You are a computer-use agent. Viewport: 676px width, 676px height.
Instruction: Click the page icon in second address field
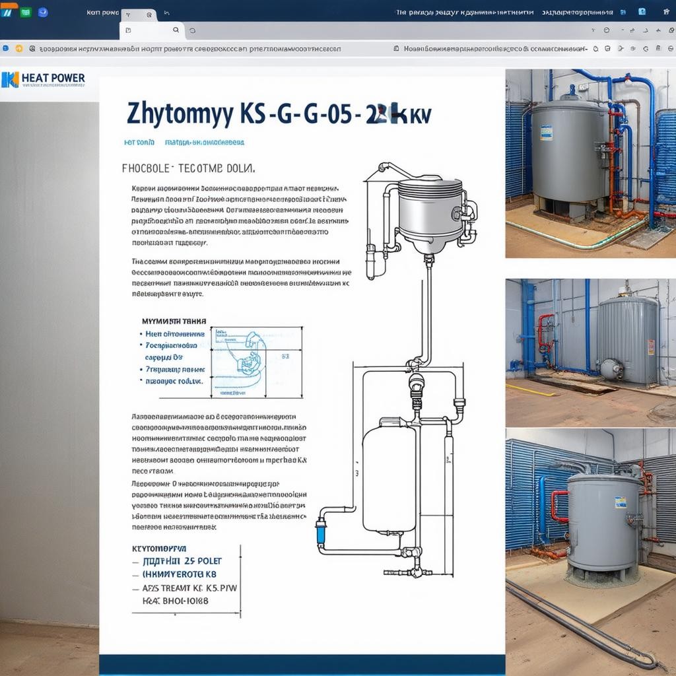[x=395, y=48]
